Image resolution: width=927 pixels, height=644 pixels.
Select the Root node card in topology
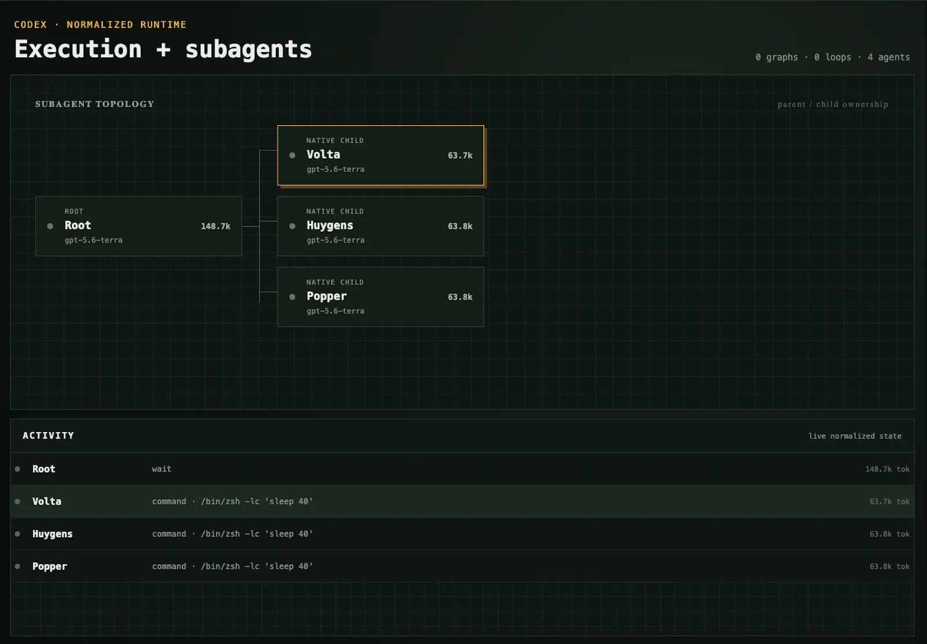(138, 226)
